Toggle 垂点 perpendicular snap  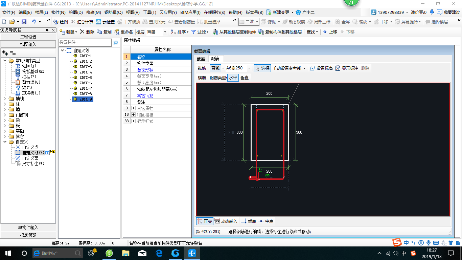coord(249,221)
